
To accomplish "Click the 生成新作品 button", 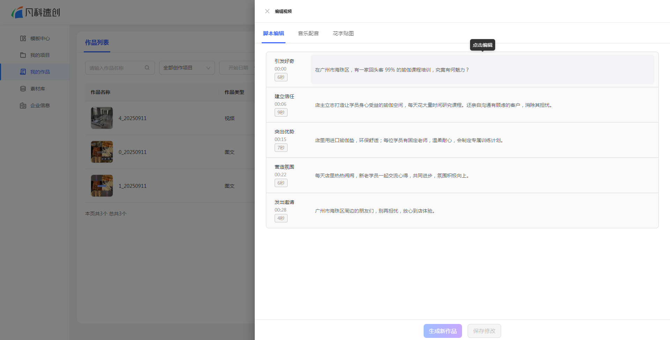I will tap(442, 331).
